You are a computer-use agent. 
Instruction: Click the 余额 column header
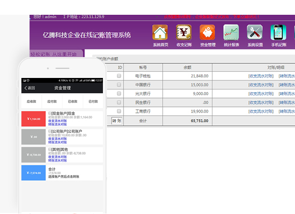(187, 68)
